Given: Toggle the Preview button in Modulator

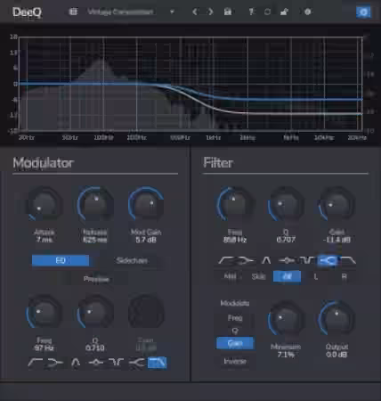Looking at the screenshot, I should tap(96, 279).
